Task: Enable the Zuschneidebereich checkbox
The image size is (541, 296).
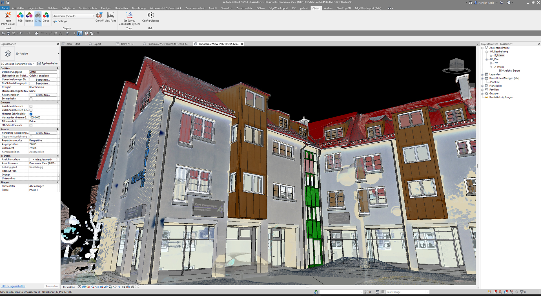Action: [31, 106]
